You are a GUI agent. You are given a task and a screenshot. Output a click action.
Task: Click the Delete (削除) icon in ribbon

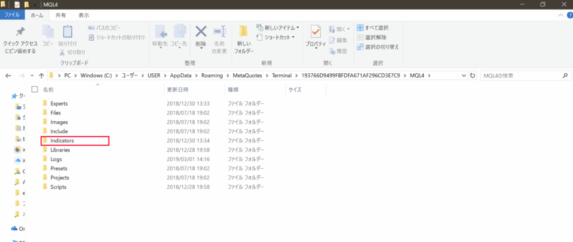200,34
